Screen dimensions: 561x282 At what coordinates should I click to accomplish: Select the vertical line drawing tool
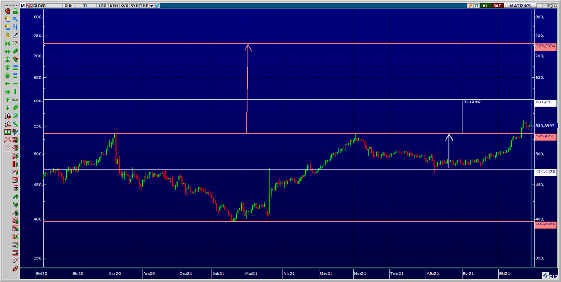[15, 91]
